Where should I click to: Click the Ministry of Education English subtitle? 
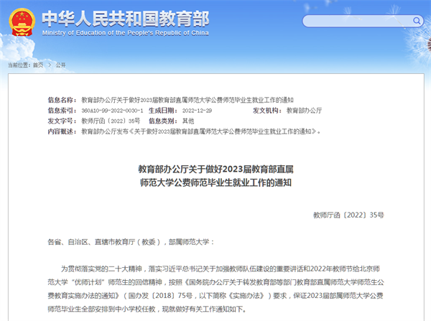coord(125,33)
